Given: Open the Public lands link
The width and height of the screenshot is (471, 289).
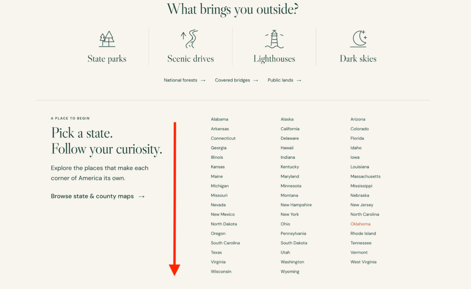Looking at the screenshot, I should tap(280, 80).
